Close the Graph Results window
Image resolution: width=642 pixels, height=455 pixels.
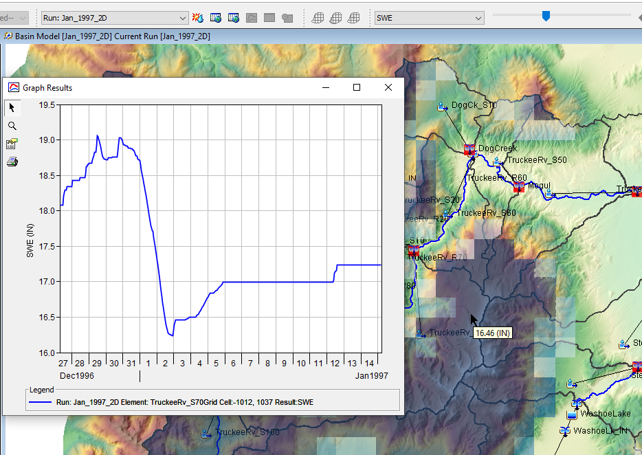click(388, 87)
